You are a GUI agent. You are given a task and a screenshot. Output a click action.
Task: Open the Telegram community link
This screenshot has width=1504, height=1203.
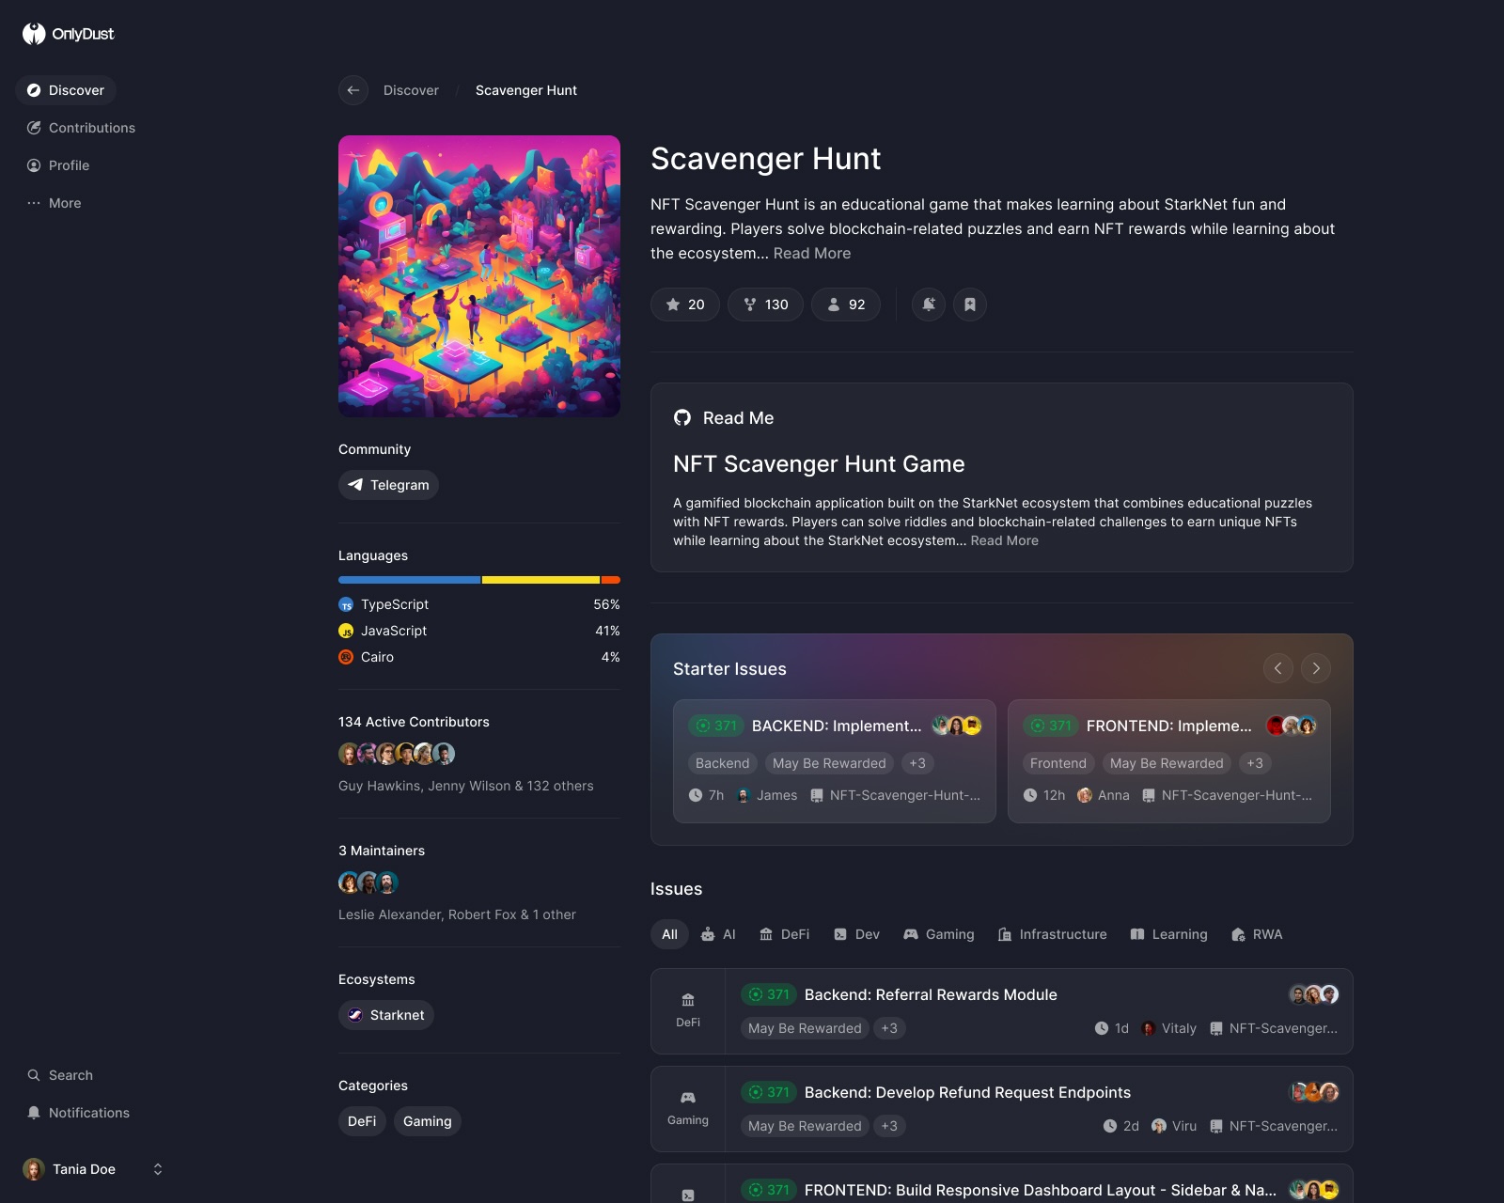point(388,485)
